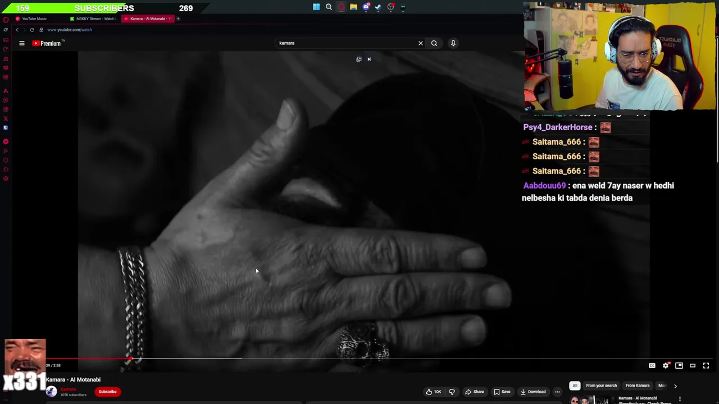Open OBS Studio from the taskbar
The image size is (719, 404).
click(x=390, y=7)
